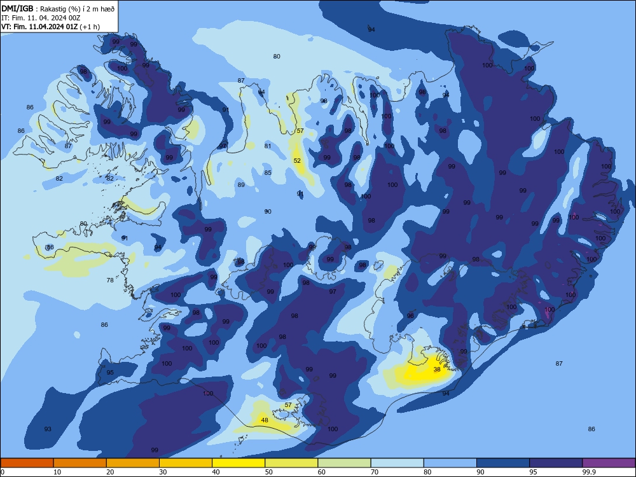Select the 93 humidity value over the sea
This screenshot has width=636, height=477.
tap(48, 429)
